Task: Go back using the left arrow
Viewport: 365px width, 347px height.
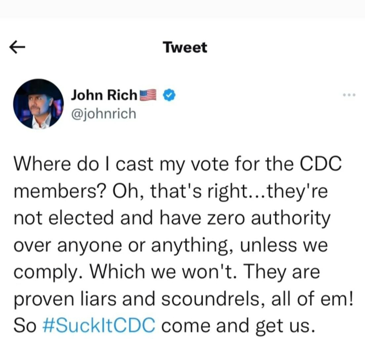Action: pos(18,48)
